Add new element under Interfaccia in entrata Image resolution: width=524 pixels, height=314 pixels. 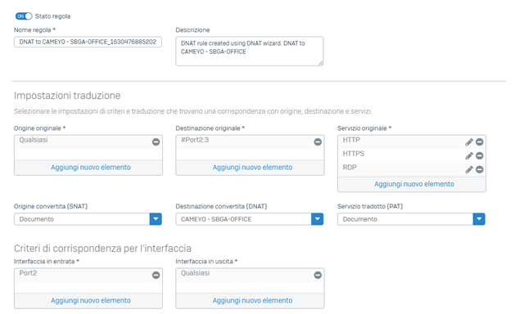[91, 300]
